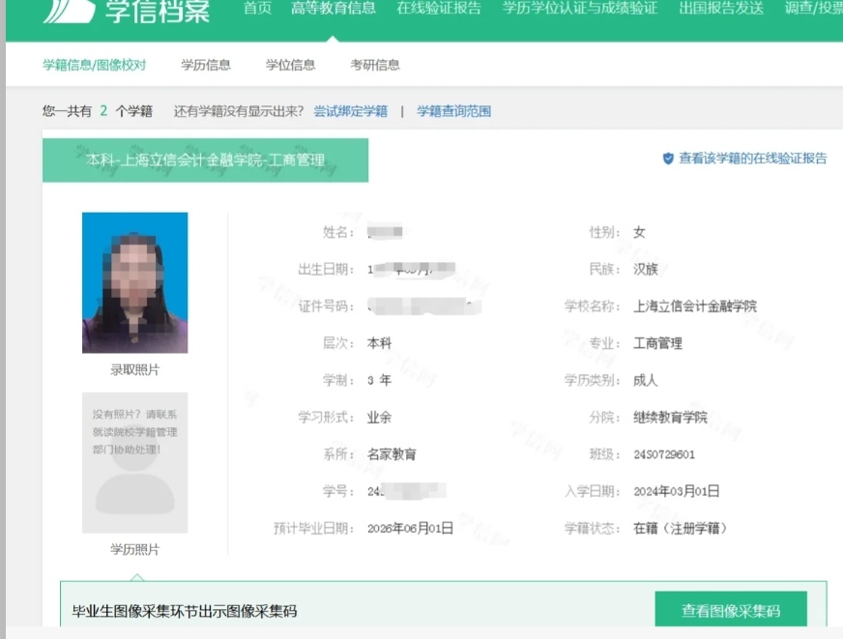Click the caption 录取照片
843x639 pixels.
tap(135, 369)
